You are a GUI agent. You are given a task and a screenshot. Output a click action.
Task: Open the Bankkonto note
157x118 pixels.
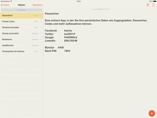coord(22,39)
